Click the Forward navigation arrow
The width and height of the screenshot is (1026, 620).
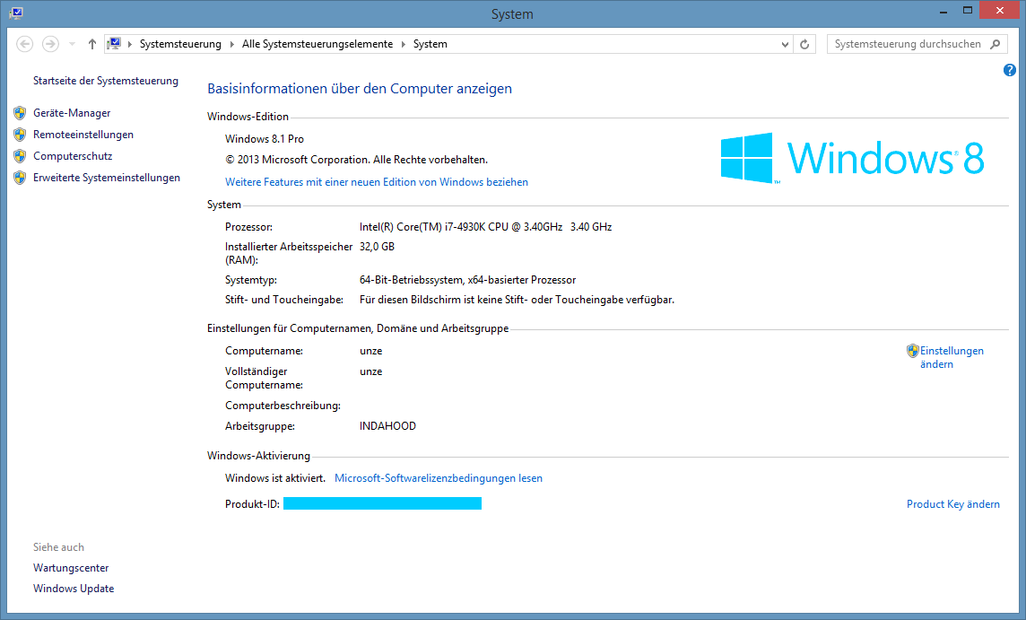click(50, 44)
